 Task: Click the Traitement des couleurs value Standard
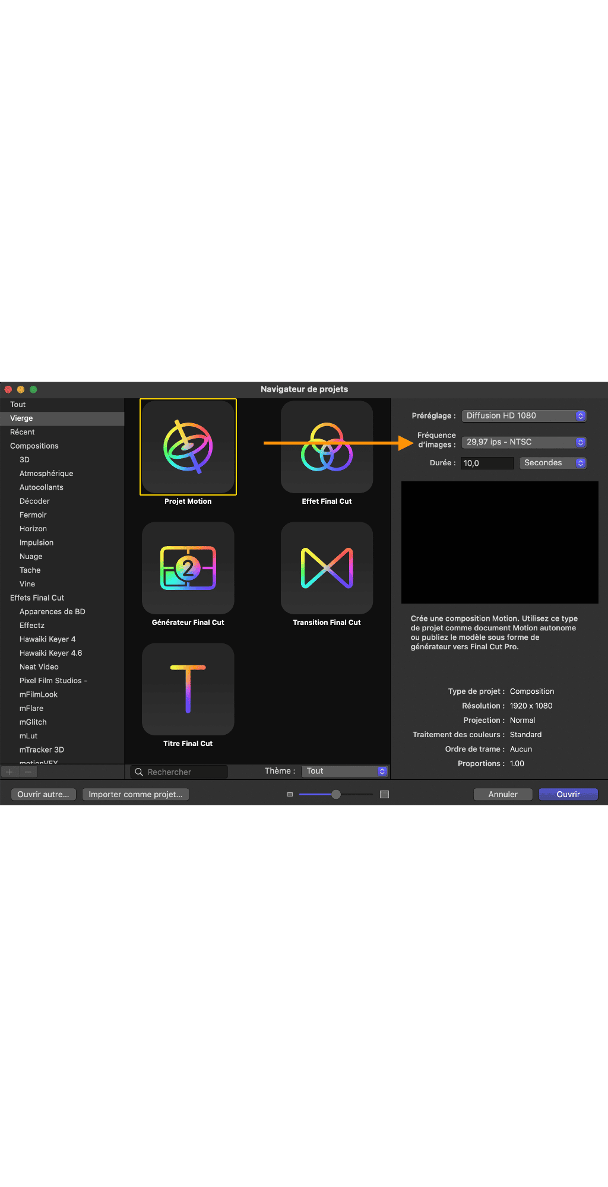coord(526,735)
